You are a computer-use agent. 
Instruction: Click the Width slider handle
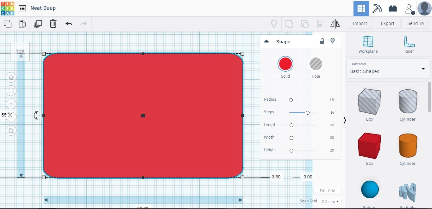(291, 138)
